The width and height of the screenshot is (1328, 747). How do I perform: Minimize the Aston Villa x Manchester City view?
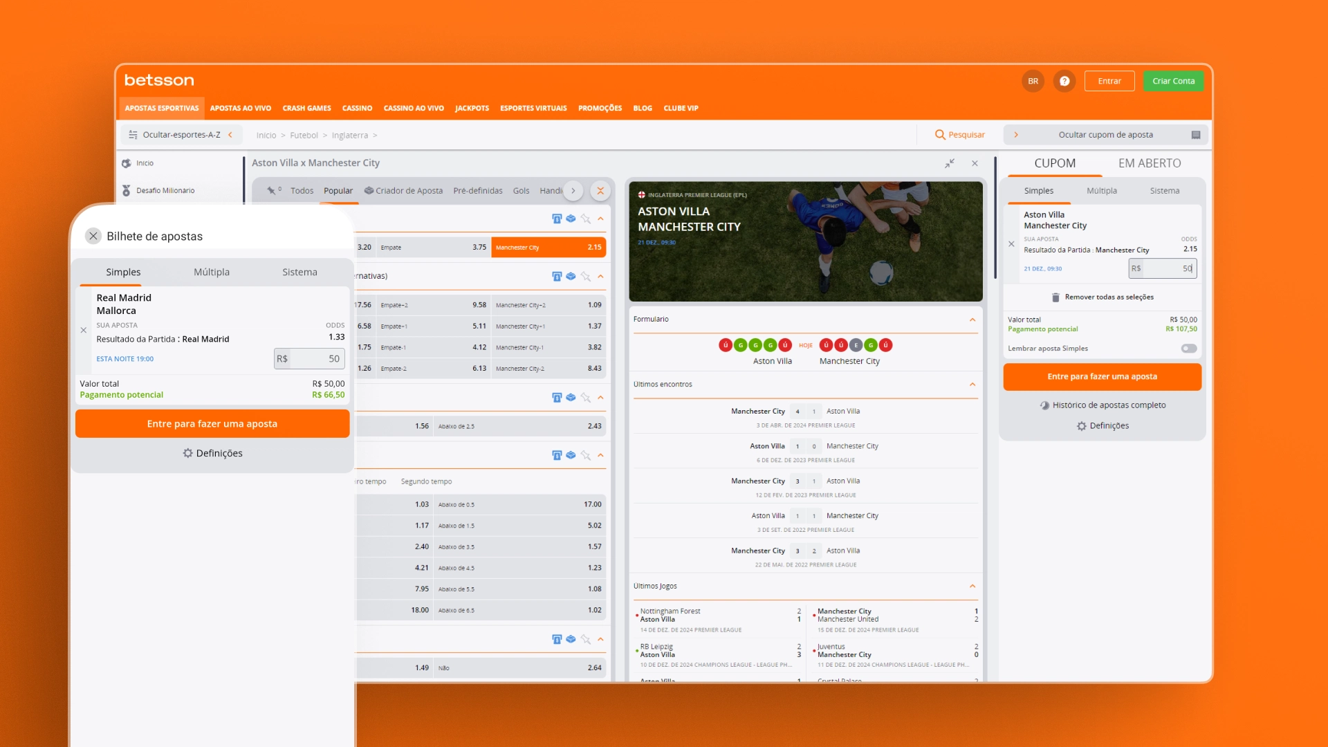[x=950, y=163]
